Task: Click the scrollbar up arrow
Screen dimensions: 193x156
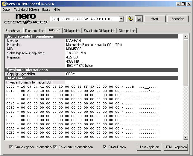Action: [186, 37]
